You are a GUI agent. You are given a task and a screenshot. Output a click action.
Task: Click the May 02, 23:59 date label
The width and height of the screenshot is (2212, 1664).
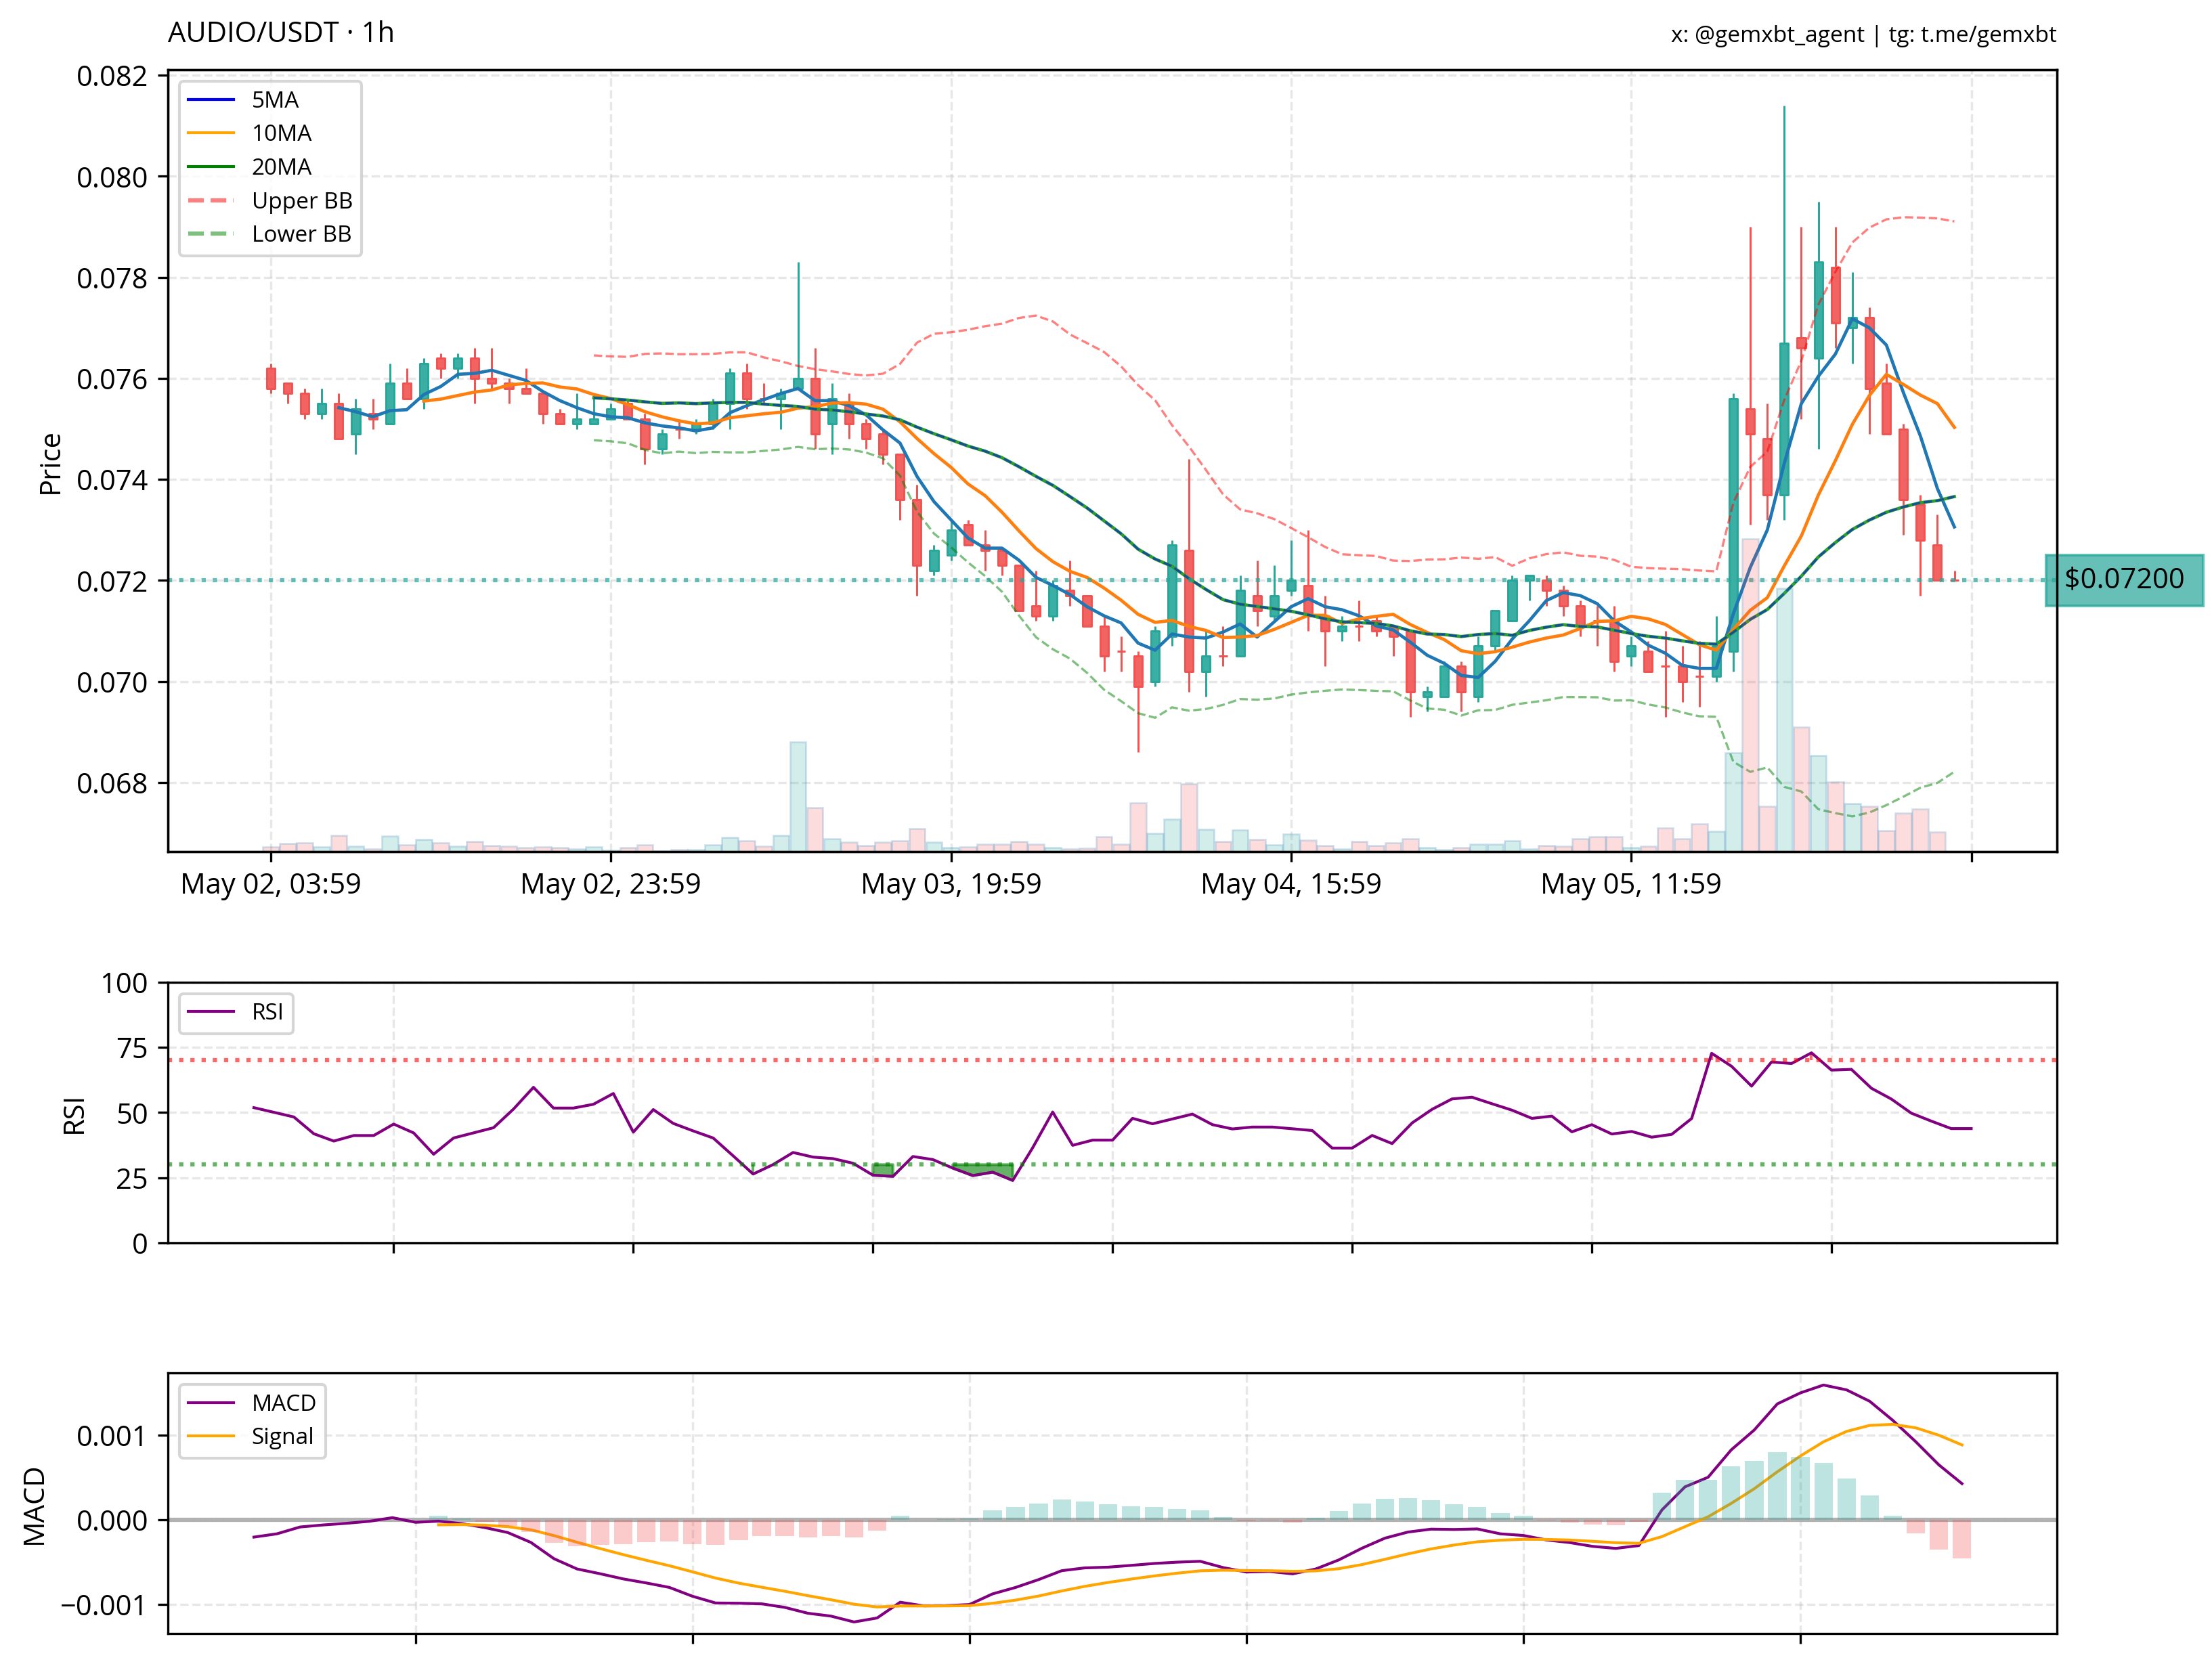(611, 884)
